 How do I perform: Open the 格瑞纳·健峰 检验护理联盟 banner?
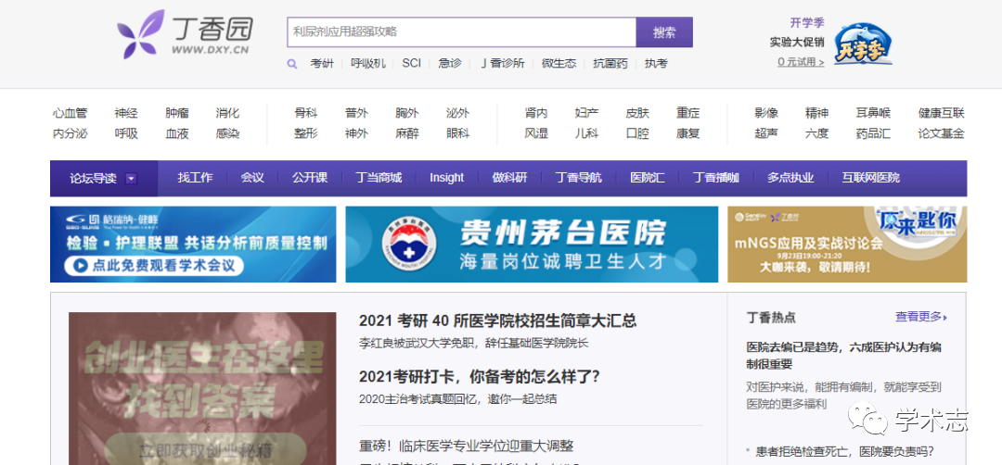tap(193, 245)
